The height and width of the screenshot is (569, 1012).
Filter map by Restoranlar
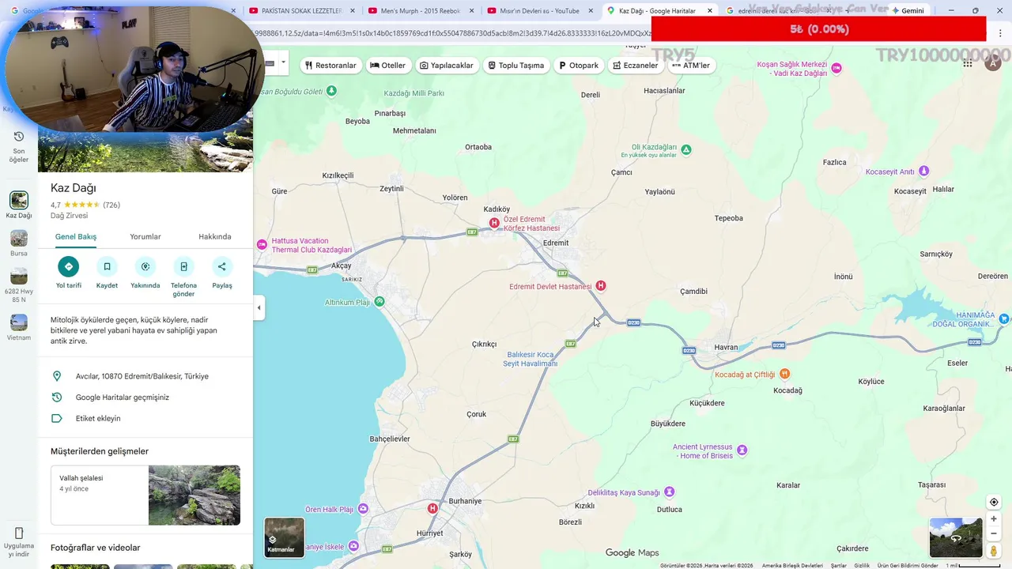point(330,65)
